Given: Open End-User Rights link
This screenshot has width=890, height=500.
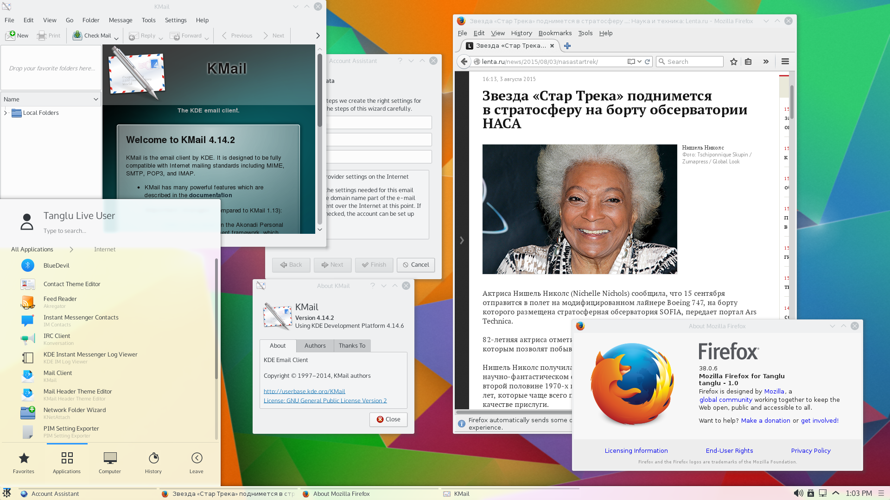Looking at the screenshot, I should click(729, 451).
